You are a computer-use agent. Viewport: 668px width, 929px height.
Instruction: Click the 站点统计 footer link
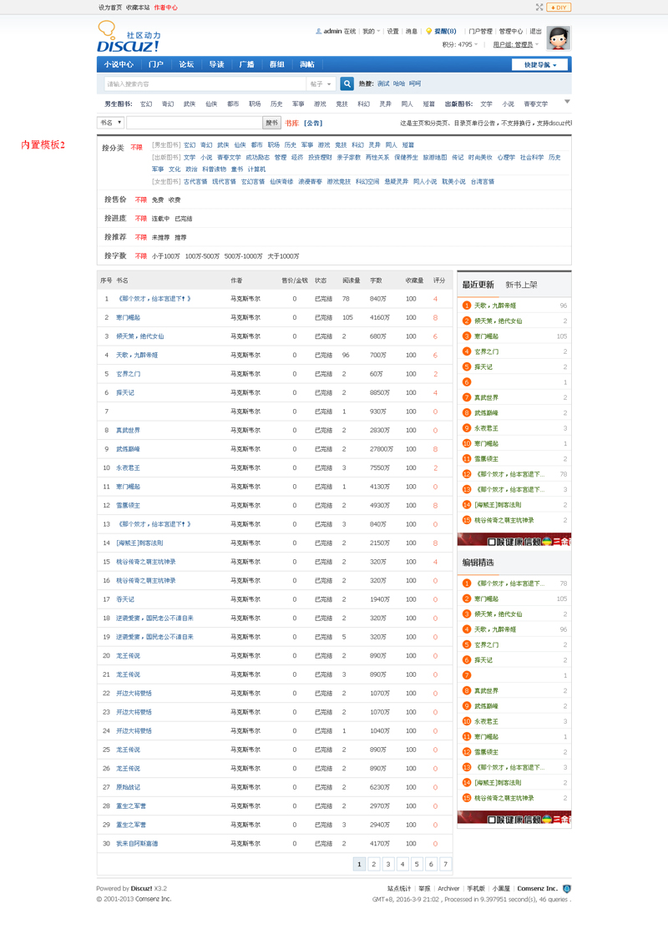click(399, 888)
